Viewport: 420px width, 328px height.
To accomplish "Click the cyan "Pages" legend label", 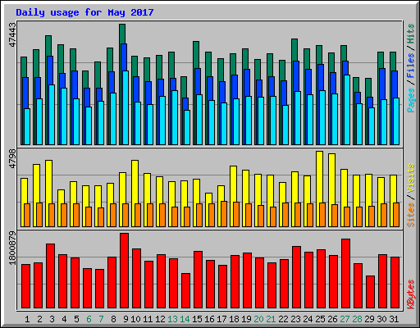I will (x=410, y=100).
